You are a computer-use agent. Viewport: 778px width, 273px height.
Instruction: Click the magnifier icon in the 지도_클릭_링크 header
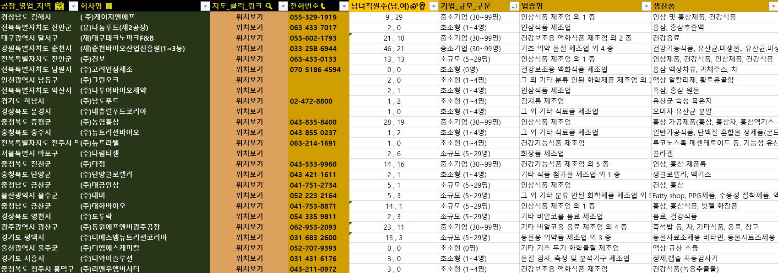(269, 6)
